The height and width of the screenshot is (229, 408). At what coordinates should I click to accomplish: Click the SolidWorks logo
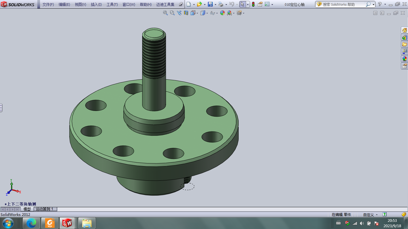coord(17,4)
